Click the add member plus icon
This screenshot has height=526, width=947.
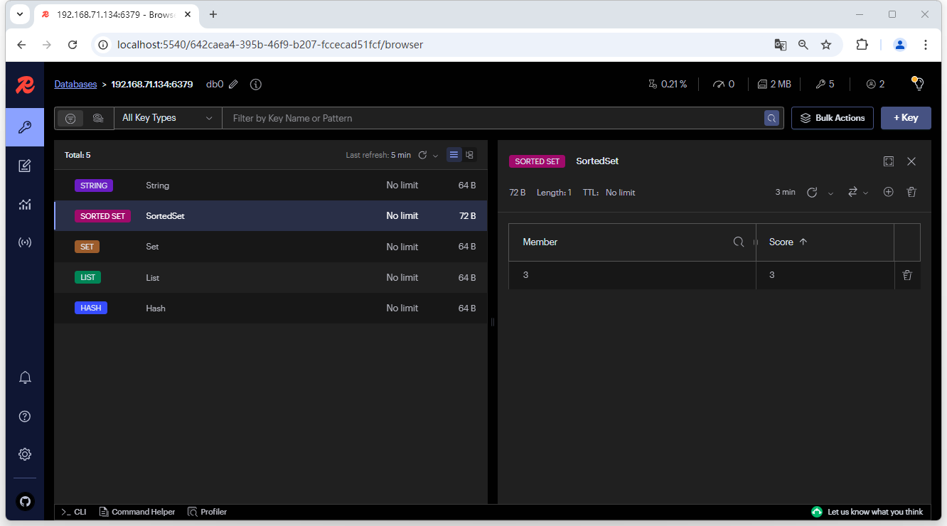click(x=888, y=193)
